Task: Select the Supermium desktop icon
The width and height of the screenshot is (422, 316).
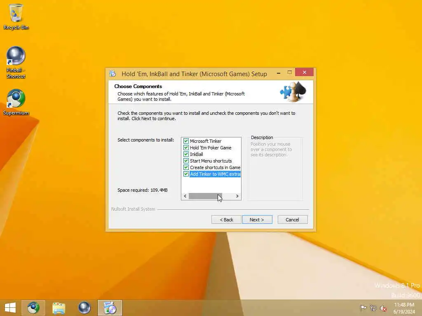Action: (x=16, y=102)
